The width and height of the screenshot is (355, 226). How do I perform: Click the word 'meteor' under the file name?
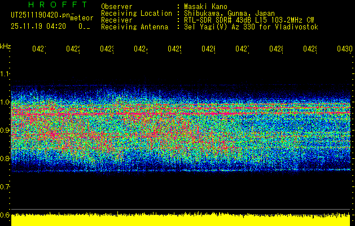(x=82, y=18)
